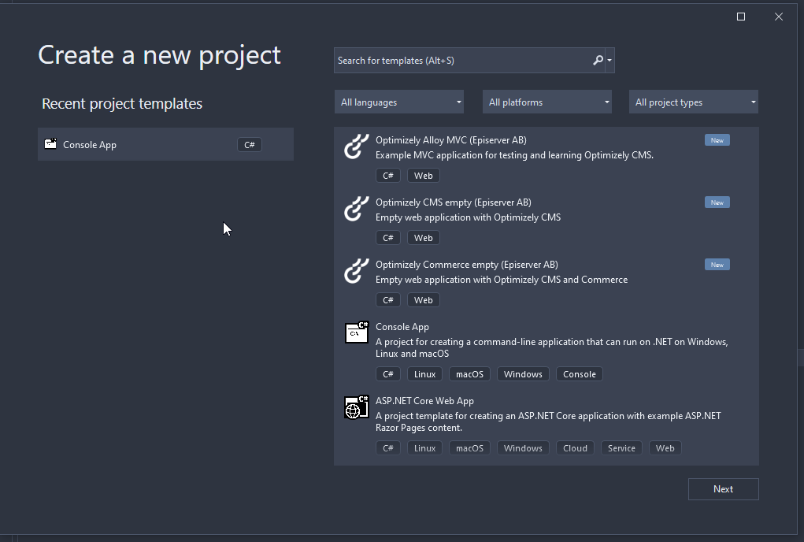Click the search magnifier icon
804x542 pixels.
pos(598,61)
